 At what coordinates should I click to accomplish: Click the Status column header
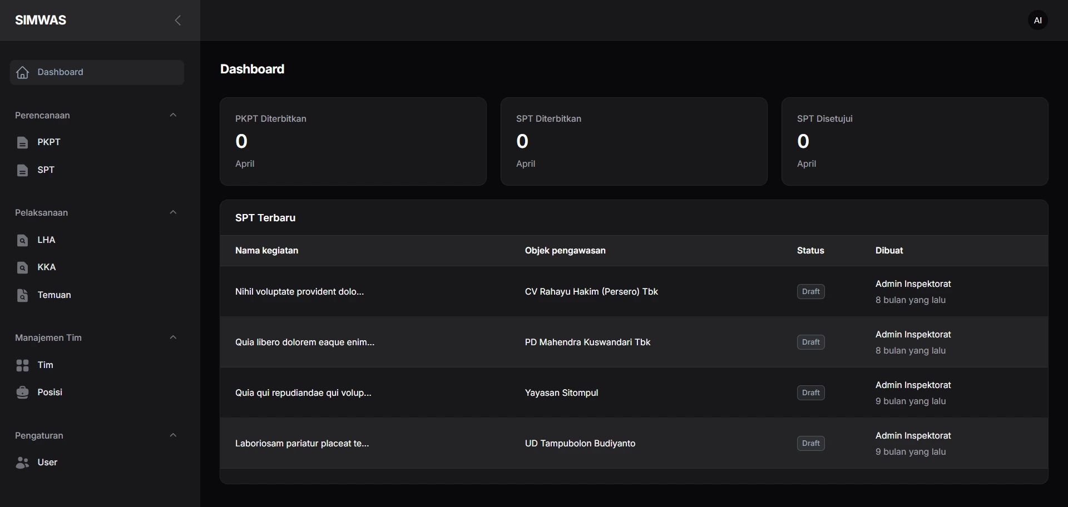point(810,251)
